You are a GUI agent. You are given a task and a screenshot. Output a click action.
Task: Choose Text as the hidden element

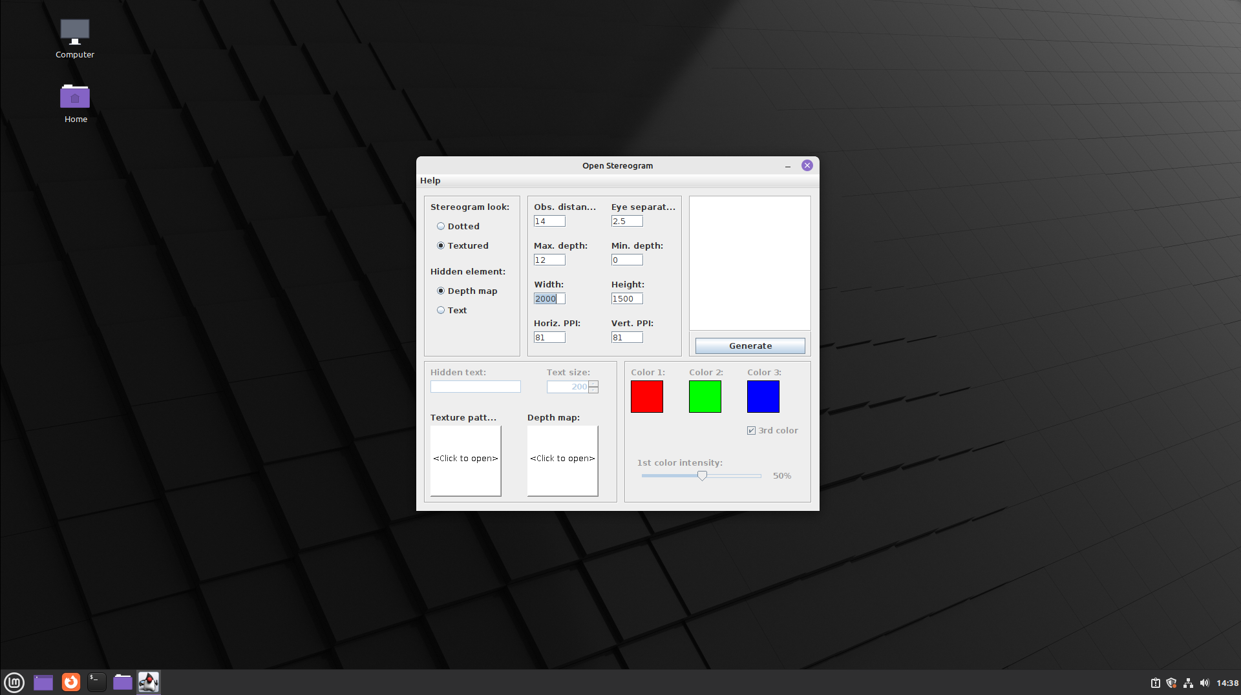click(441, 310)
